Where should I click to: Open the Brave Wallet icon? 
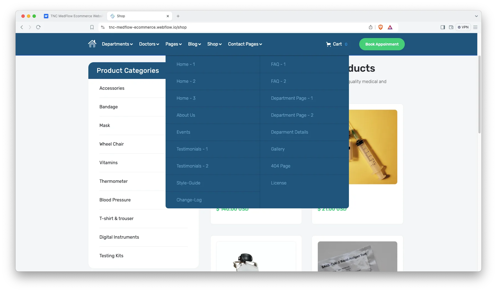(x=451, y=27)
